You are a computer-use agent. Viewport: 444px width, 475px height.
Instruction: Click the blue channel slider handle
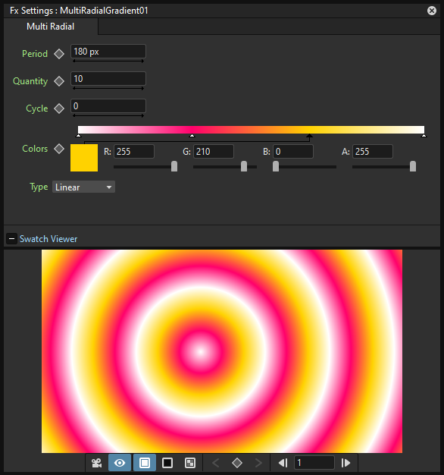point(276,166)
